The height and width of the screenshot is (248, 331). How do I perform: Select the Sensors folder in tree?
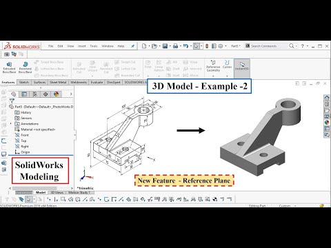click(23, 118)
